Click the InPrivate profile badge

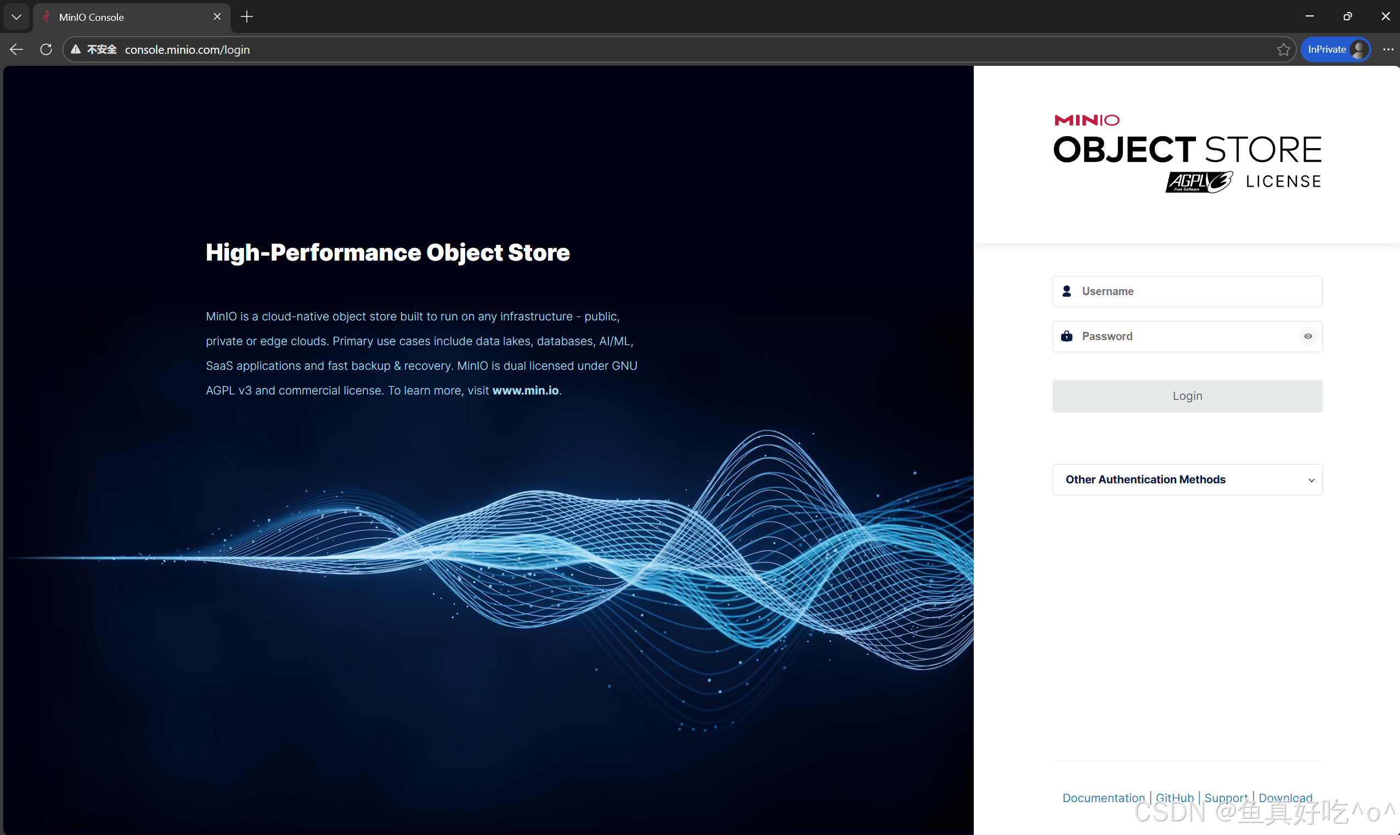(1335, 49)
